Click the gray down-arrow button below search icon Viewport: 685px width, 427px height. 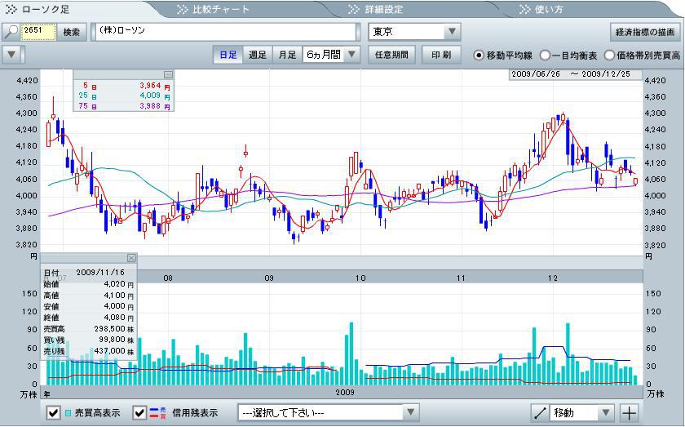pyautogui.click(x=11, y=55)
